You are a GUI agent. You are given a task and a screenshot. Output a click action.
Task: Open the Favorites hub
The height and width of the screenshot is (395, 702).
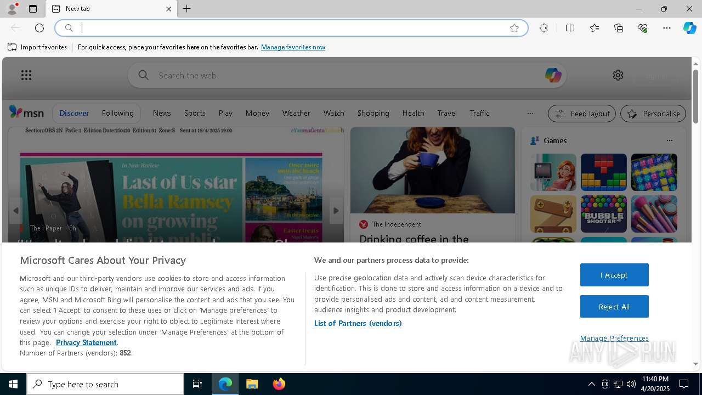click(x=595, y=28)
